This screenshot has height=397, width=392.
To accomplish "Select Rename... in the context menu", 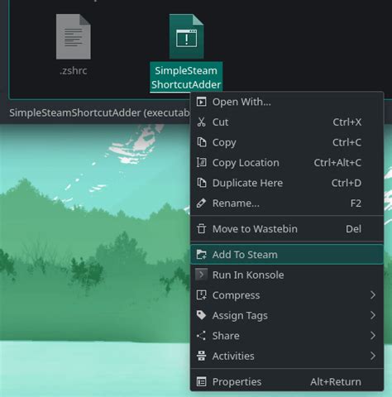I will pos(287,203).
